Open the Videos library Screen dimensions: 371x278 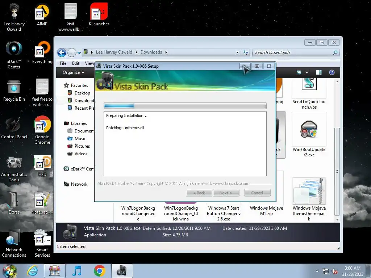click(x=78, y=153)
